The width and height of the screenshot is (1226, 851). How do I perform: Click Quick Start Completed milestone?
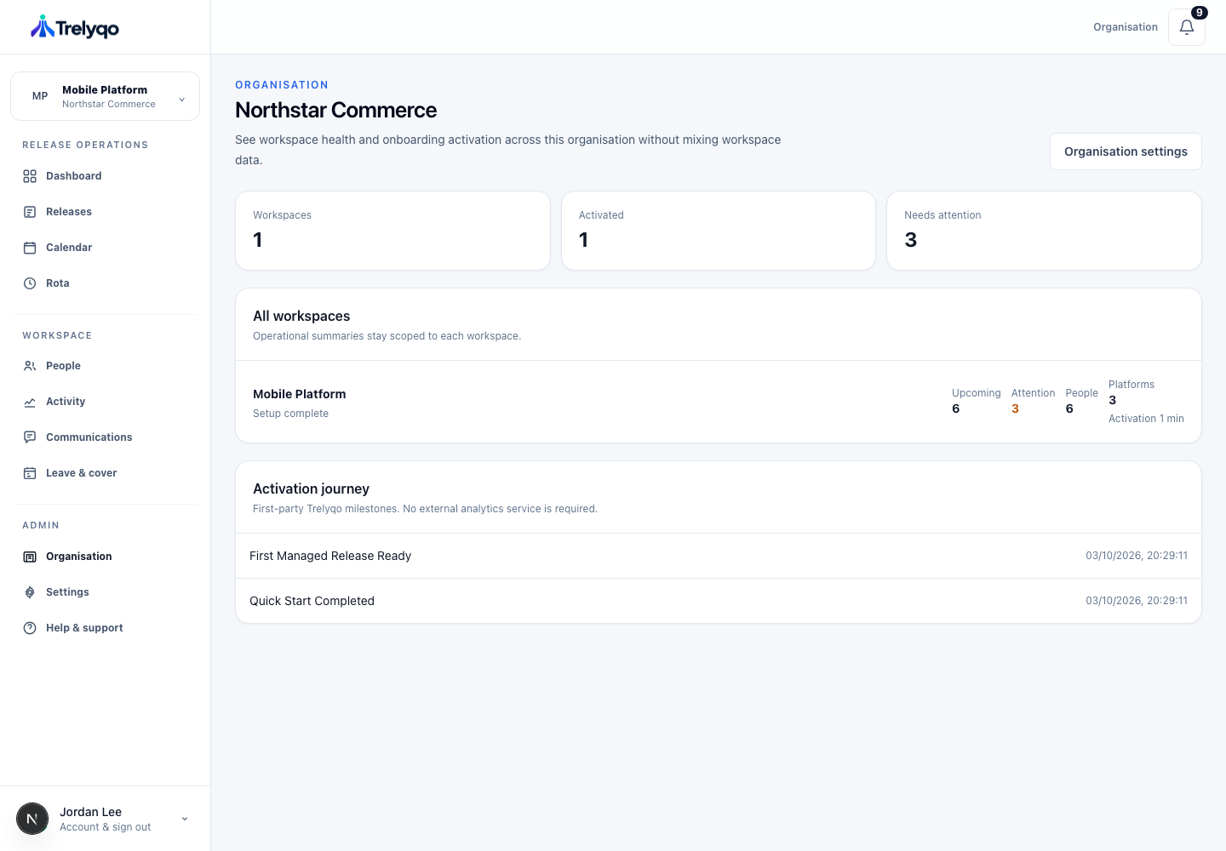(719, 601)
